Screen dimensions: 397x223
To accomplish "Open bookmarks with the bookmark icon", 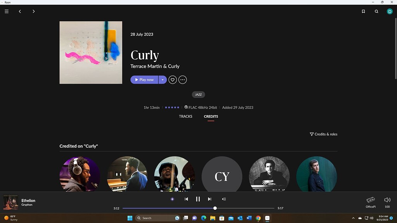I will tap(363, 11).
